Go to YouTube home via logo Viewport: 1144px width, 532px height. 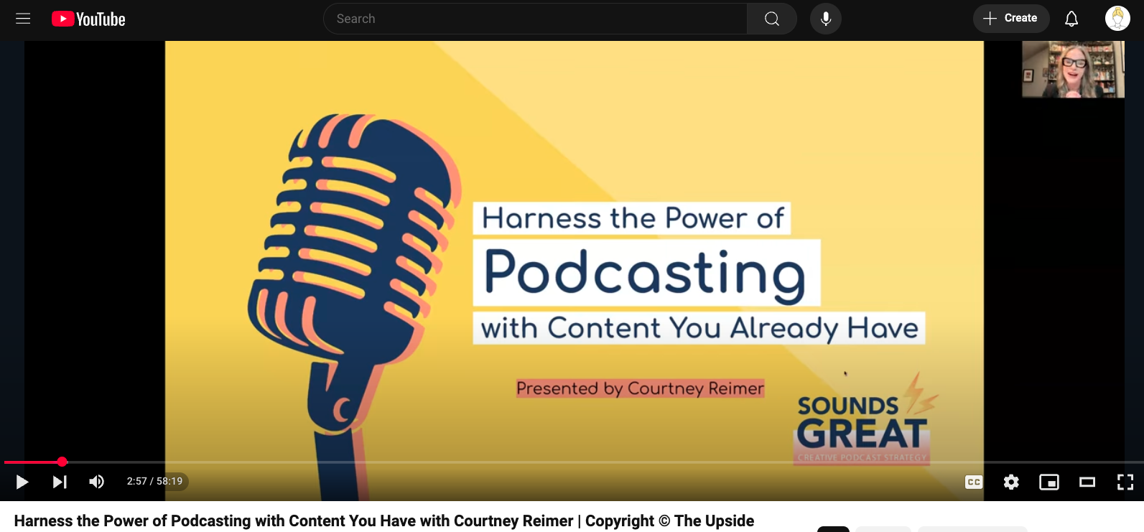[88, 19]
